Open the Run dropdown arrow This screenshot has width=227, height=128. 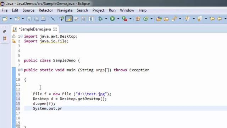pos(118,19)
